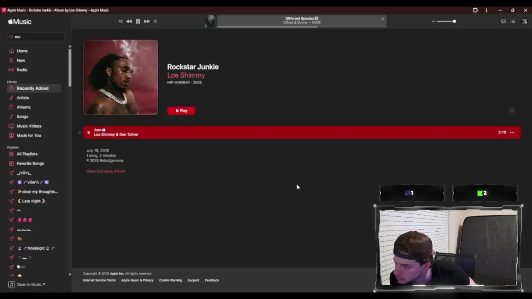The width and height of the screenshot is (532, 299).
Task: Select the 3am track row
Action: point(302,132)
